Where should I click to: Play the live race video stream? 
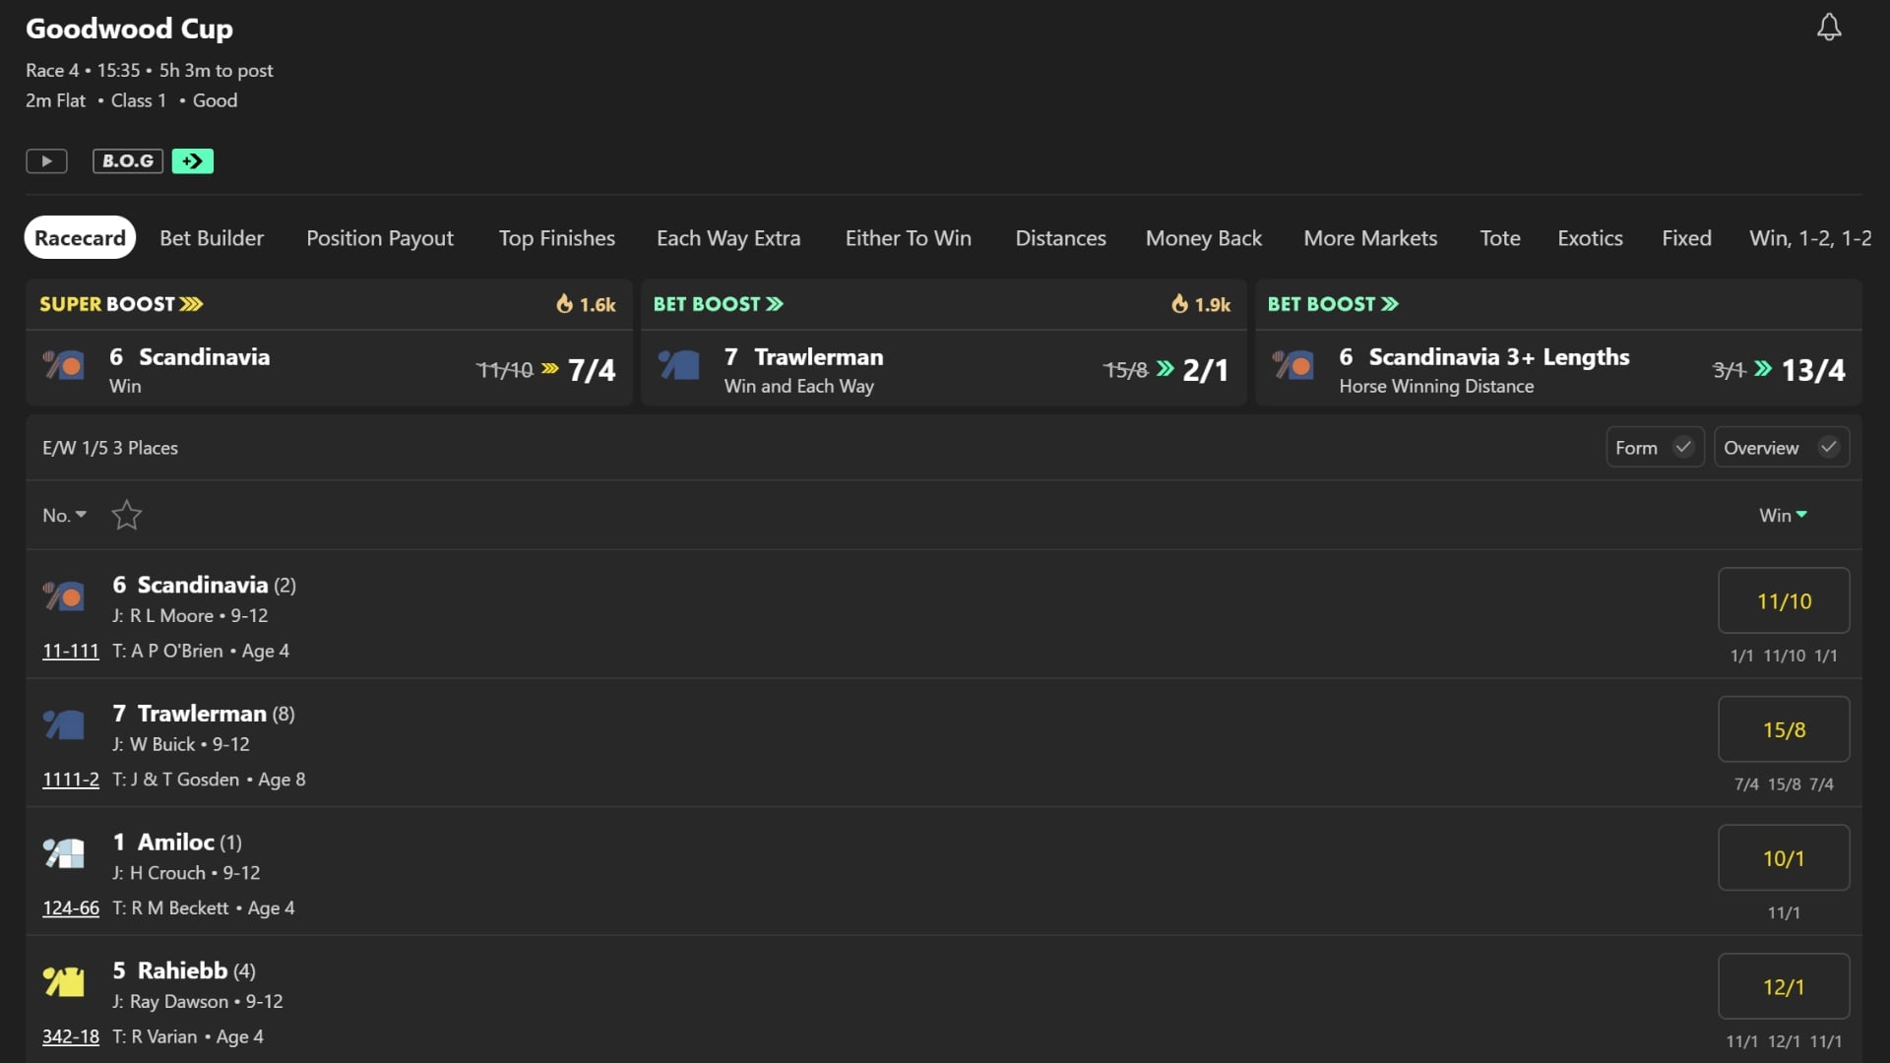coord(46,161)
